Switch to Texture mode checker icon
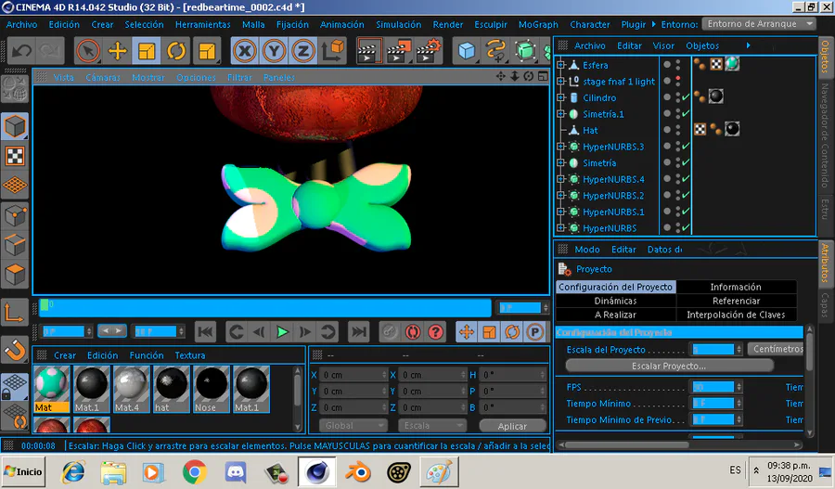Image resolution: width=835 pixels, height=489 pixels. (x=15, y=156)
